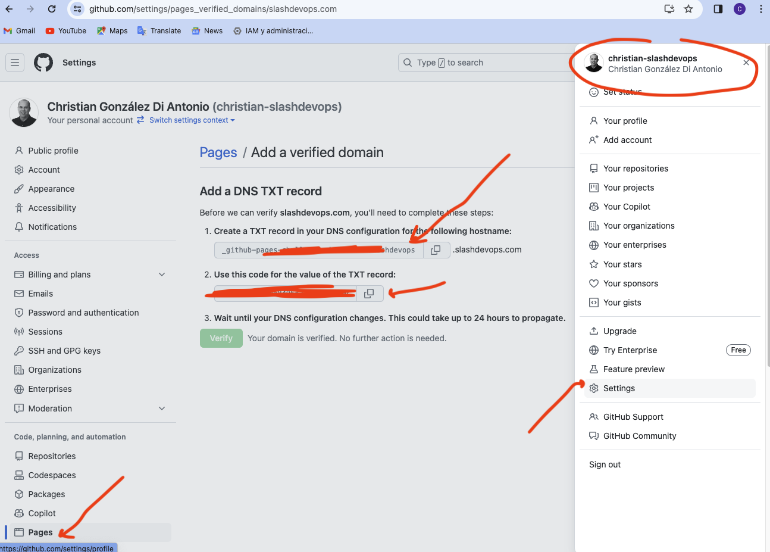Copy the TXT record hostname
Viewport: 770px width, 552px height.
click(436, 250)
